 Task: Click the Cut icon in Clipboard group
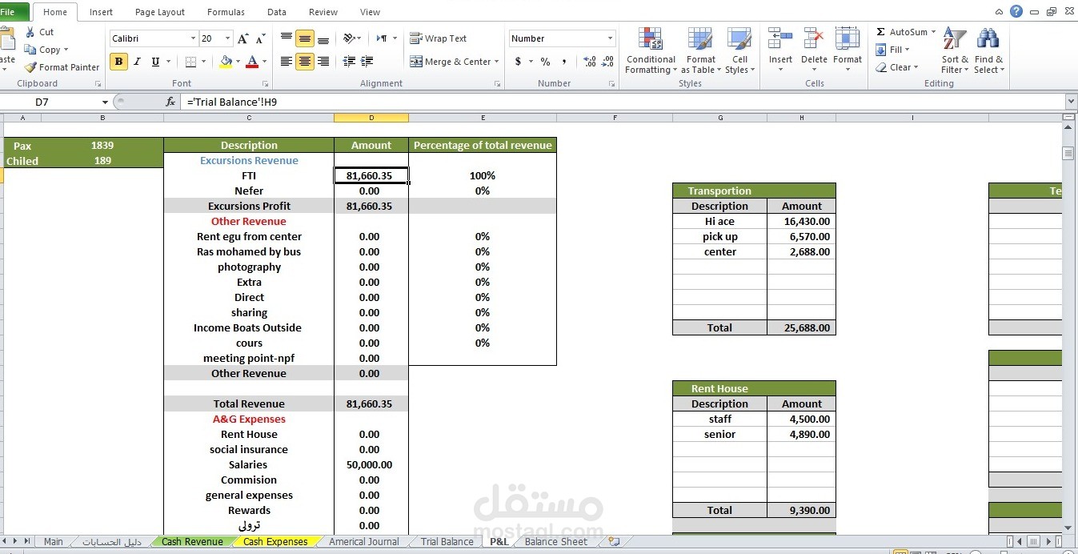[x=30, y=32]
